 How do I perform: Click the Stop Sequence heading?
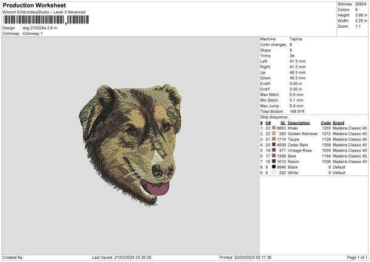click(x=274, y=117)
